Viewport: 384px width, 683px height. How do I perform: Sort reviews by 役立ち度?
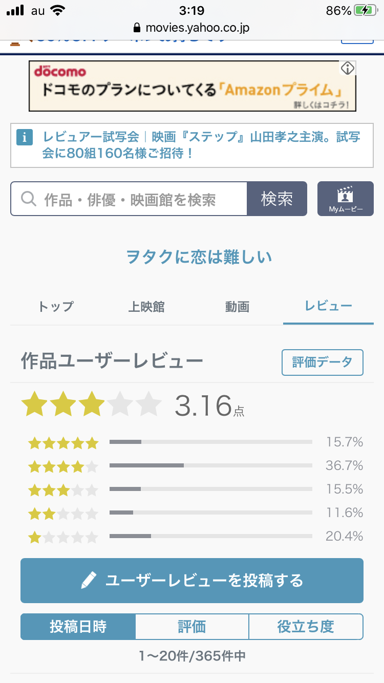click(306, 627)
